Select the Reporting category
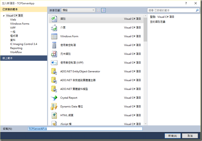Image resolution: width=202 pixels, height=141 pixels. [x=16, y=48]
